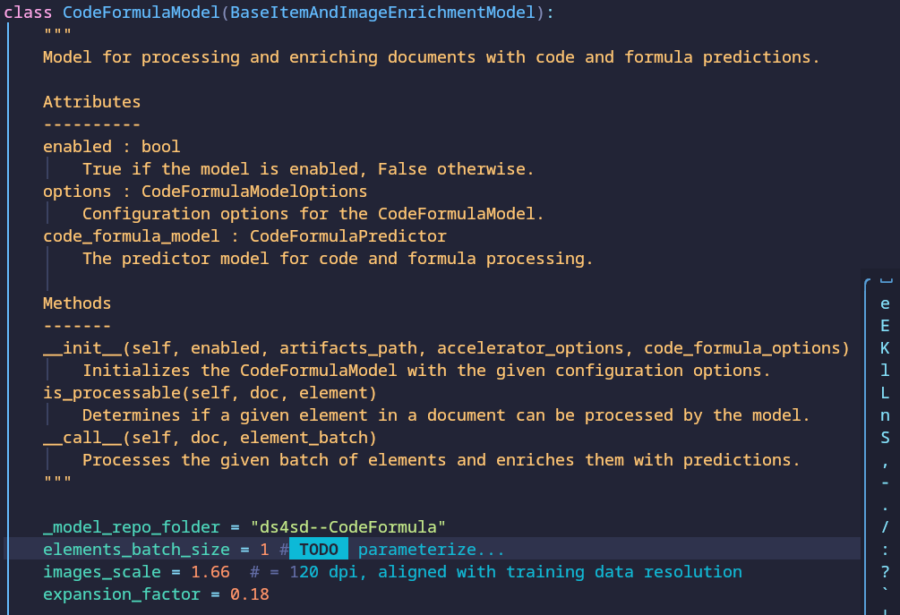Place cursor on elements_batch_size value 1
900x615 pixels.
[264, 550]
